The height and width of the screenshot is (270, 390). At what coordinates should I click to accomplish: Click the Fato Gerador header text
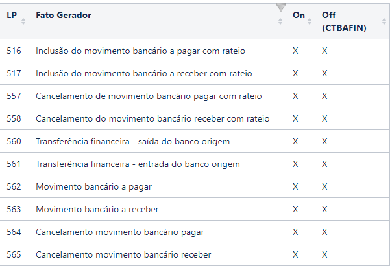64,16
